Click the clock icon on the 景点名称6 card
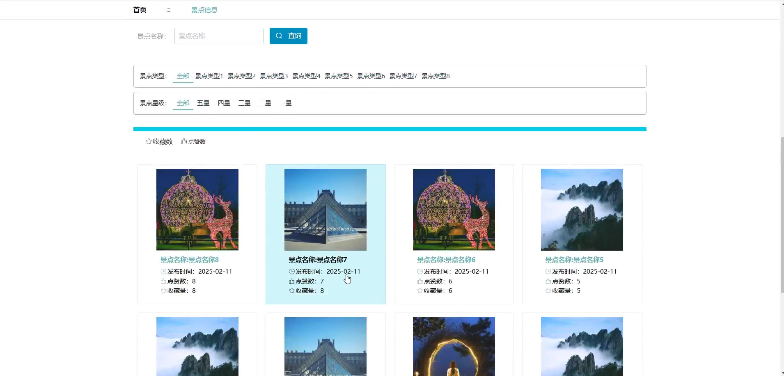Viewport: 784px width, 376px height. pos(420,271)
